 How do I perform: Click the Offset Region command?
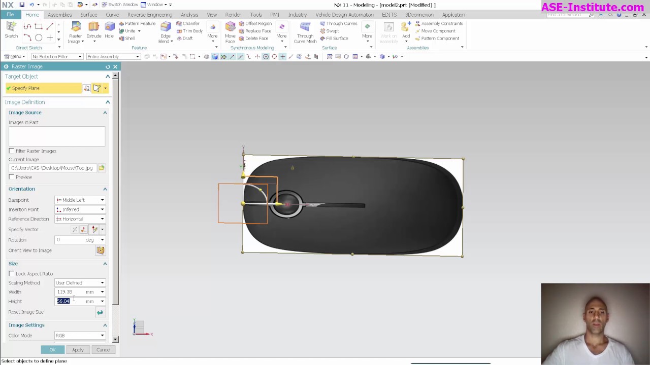coord(255,24)
